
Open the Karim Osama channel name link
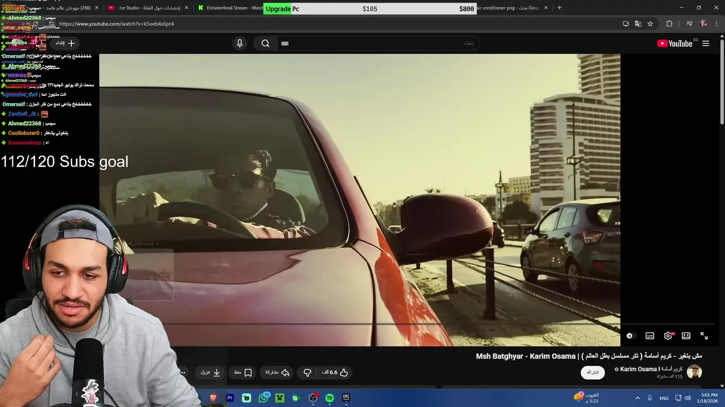coord(651,369)
